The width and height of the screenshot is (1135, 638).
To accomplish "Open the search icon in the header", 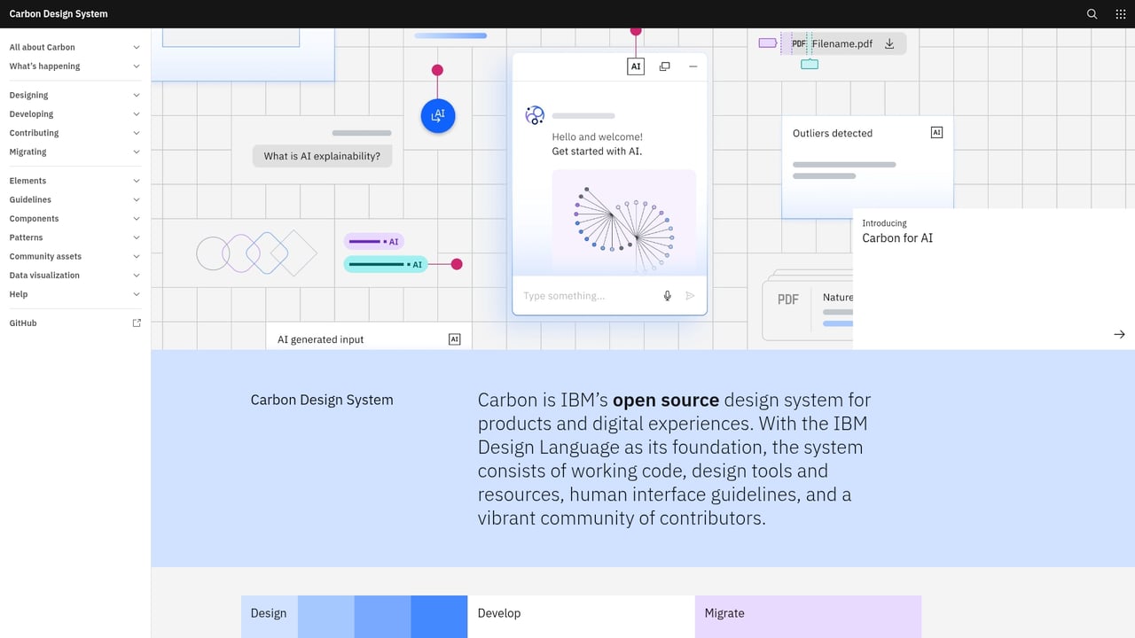I will (1091, 13).
